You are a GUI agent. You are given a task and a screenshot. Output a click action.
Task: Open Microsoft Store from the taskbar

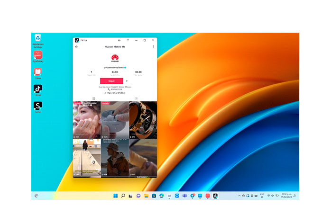tap(154, 196)
